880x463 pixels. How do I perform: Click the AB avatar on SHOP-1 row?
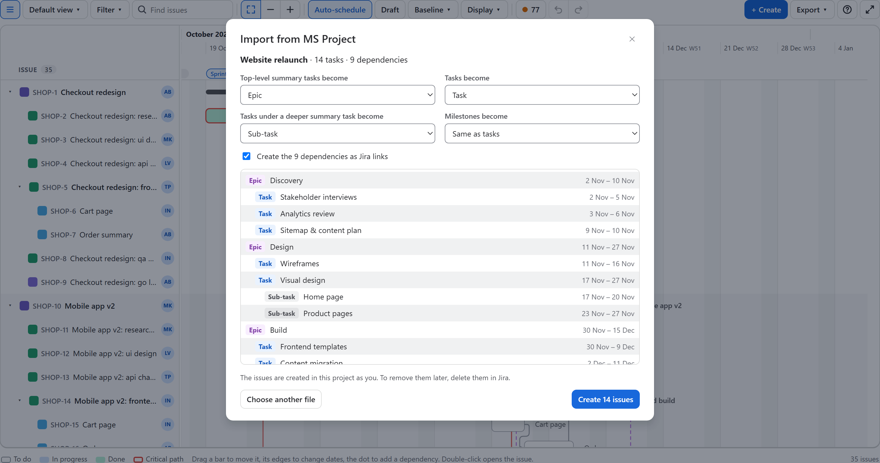pyautogui.click(x=167, y=92)
